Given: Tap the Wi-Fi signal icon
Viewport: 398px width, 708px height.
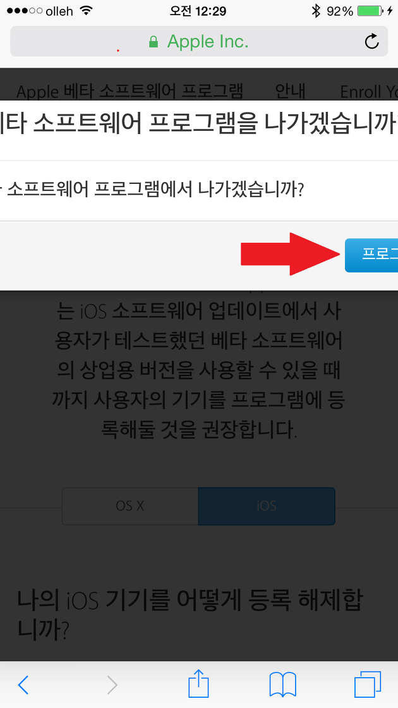Looking at the screenshot, I should point(86,10).
